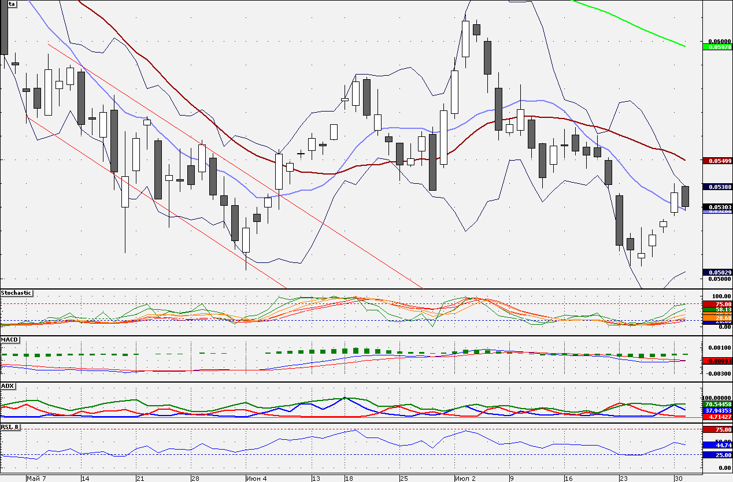Select the Июн 4 date marker
This screenshot has width=733, height=482.
(x=256, y=479)
